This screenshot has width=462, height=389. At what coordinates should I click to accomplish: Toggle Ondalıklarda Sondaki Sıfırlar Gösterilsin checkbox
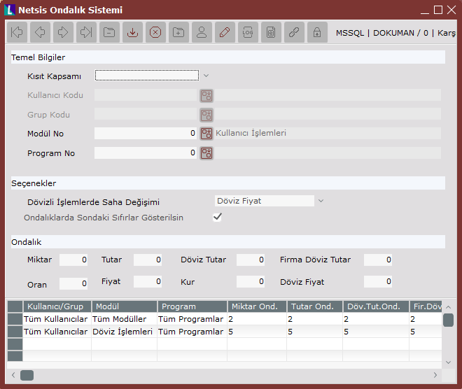tap(218, 218)
